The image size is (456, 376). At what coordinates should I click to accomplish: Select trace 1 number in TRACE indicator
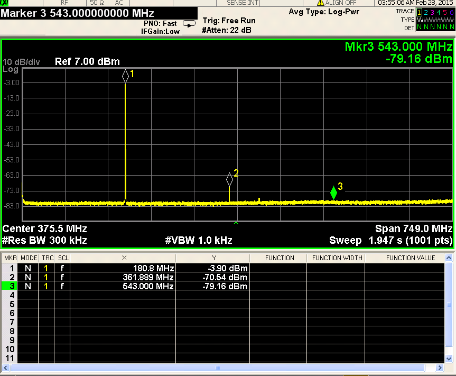(x=420, y=12)
